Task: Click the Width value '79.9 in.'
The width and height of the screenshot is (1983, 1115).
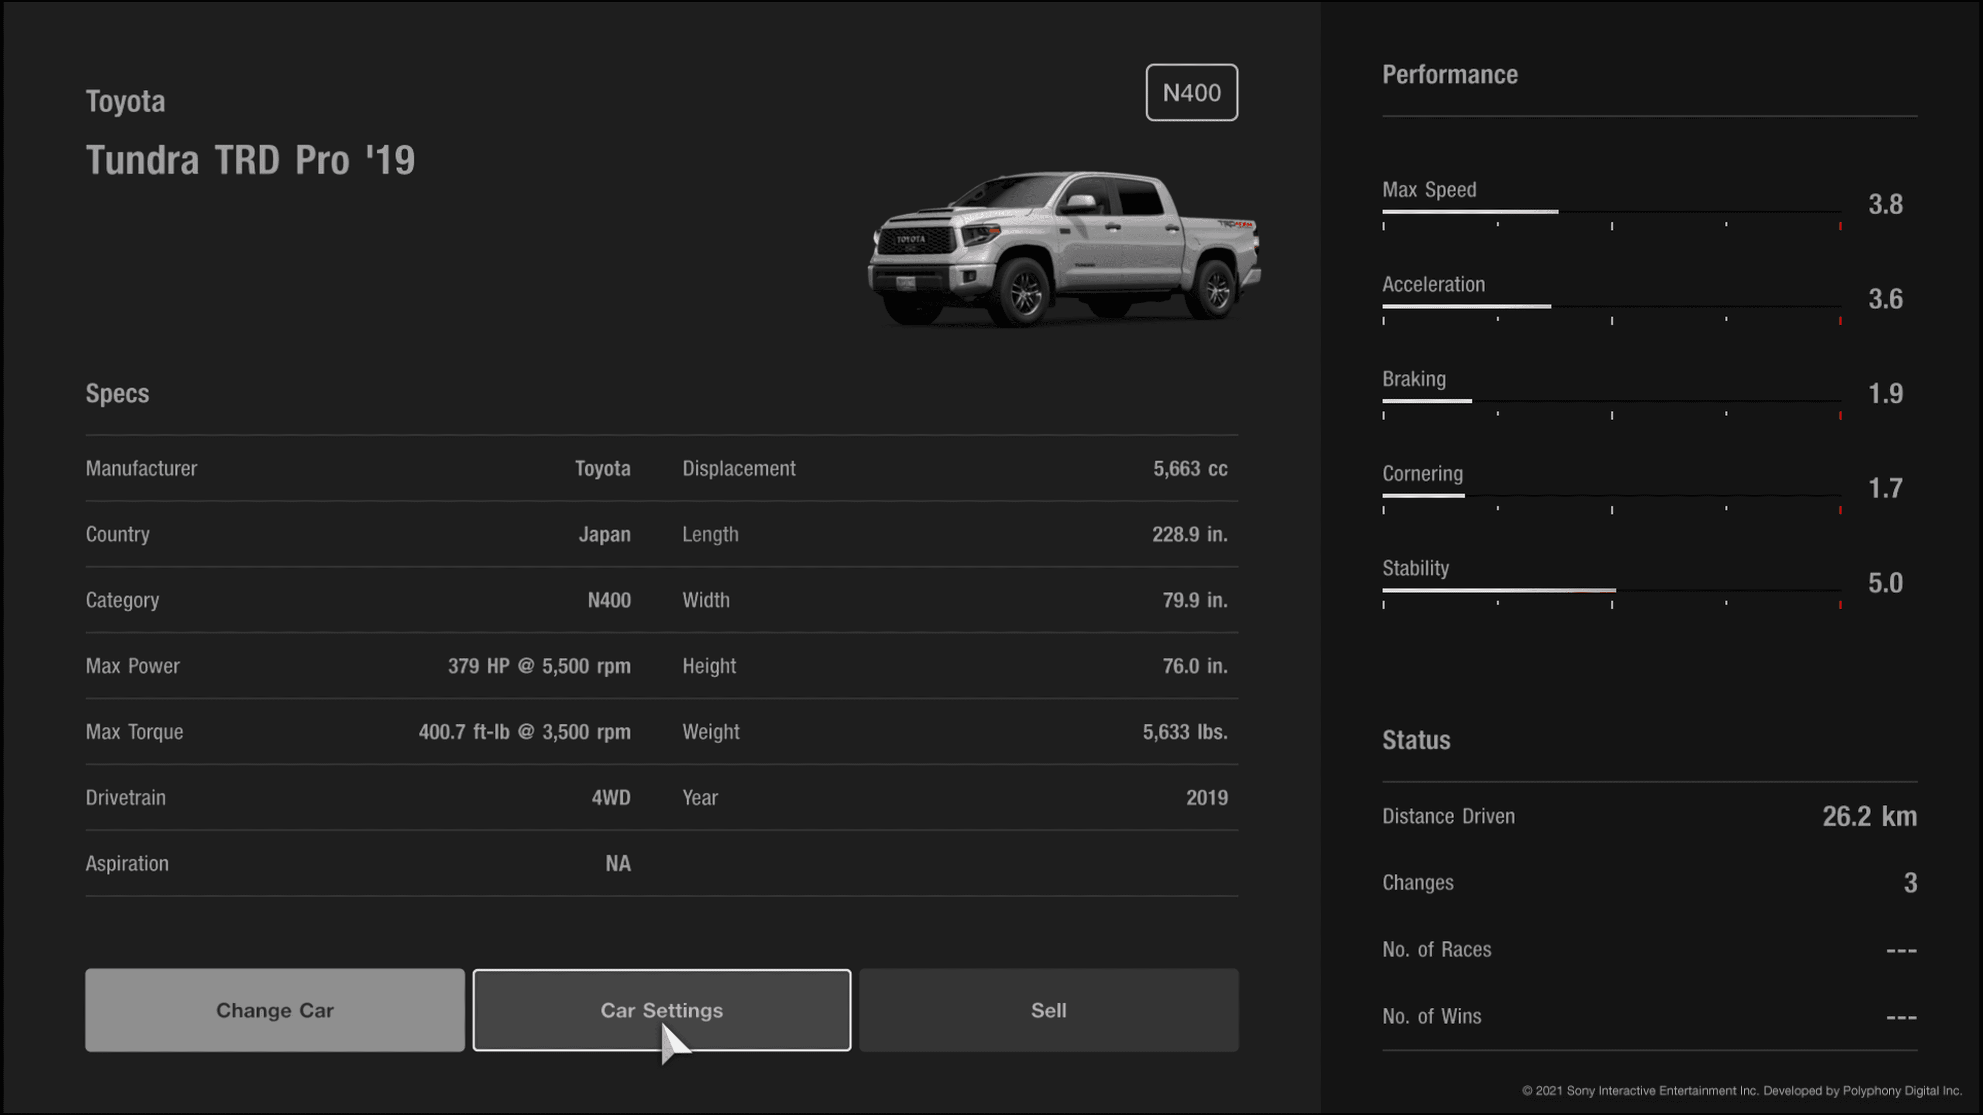Action: coord(1195,600)
